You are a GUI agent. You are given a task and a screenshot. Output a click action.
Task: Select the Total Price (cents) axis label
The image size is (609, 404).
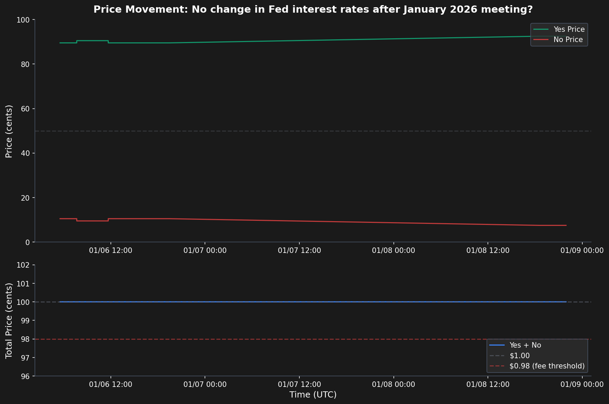pos(9,320)
